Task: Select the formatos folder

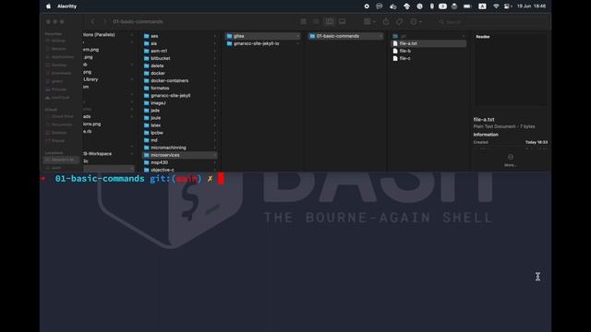Action: (179, 88)
